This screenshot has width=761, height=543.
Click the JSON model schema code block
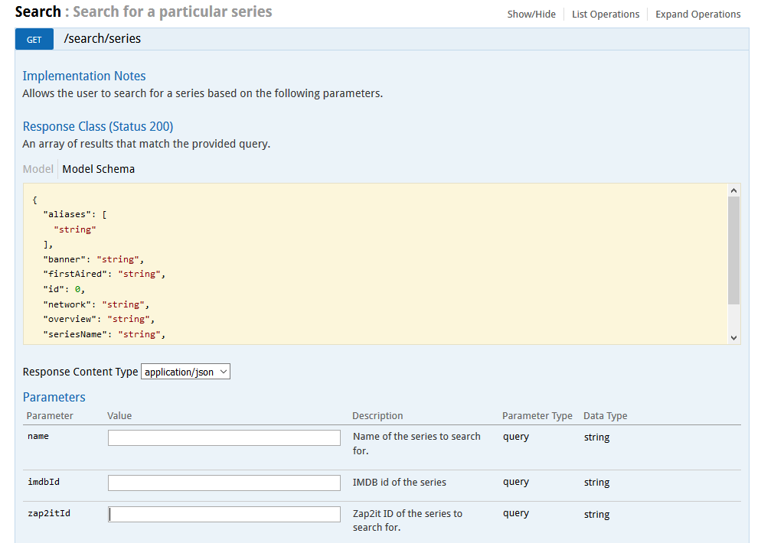(x=375, y=264)
